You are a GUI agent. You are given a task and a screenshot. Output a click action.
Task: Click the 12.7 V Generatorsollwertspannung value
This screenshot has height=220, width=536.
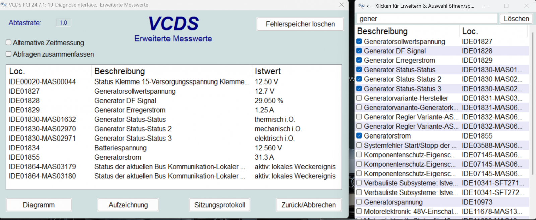264,91
